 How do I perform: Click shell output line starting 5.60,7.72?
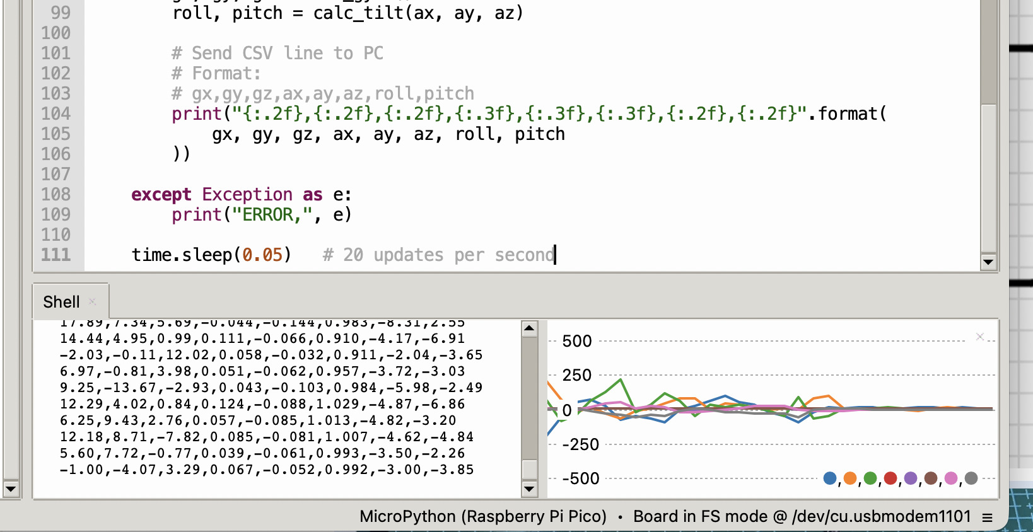point(262,453)
